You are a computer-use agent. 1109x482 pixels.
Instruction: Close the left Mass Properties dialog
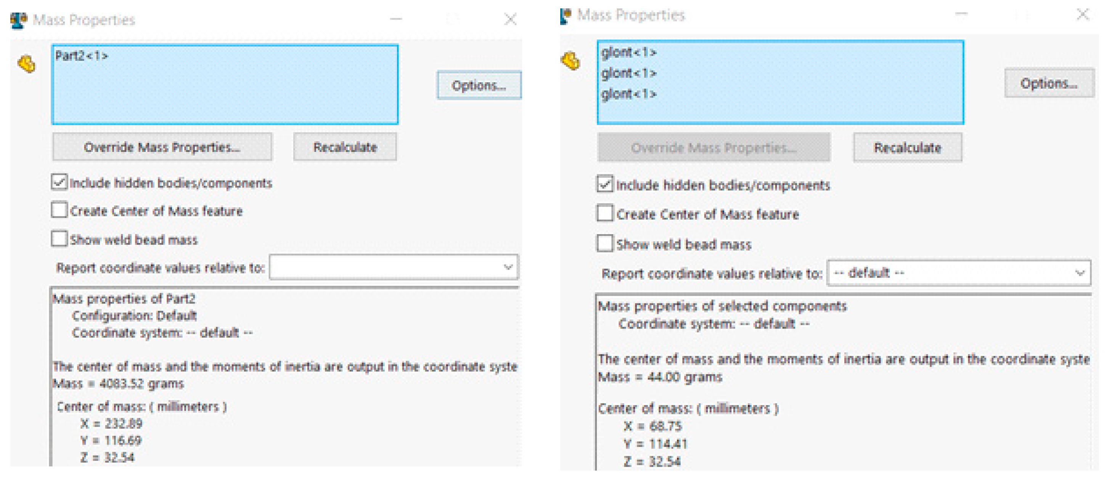(510, 19)
